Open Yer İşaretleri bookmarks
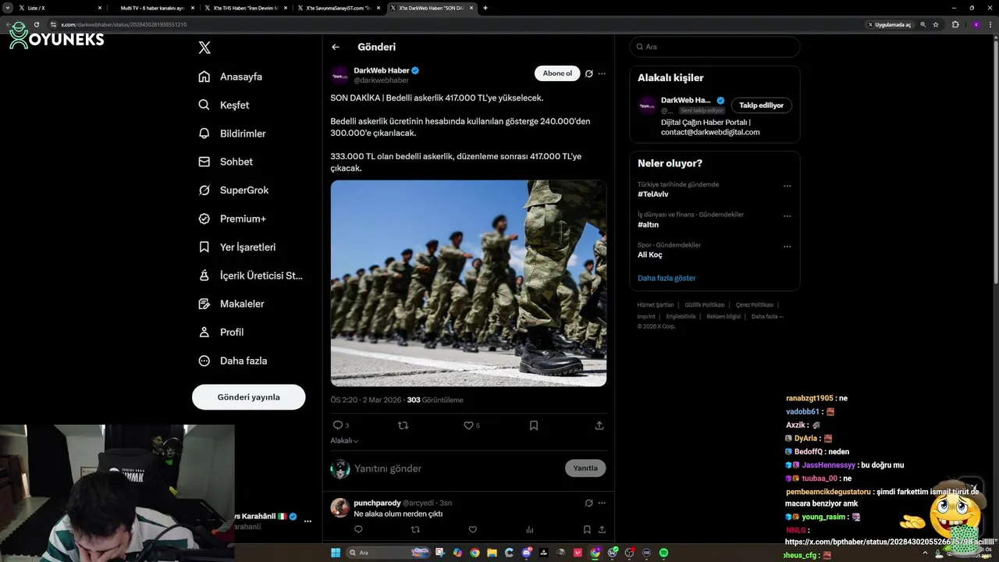Image resolution: width=999 pixels, height=562 pixels. [x=236, y=247]
